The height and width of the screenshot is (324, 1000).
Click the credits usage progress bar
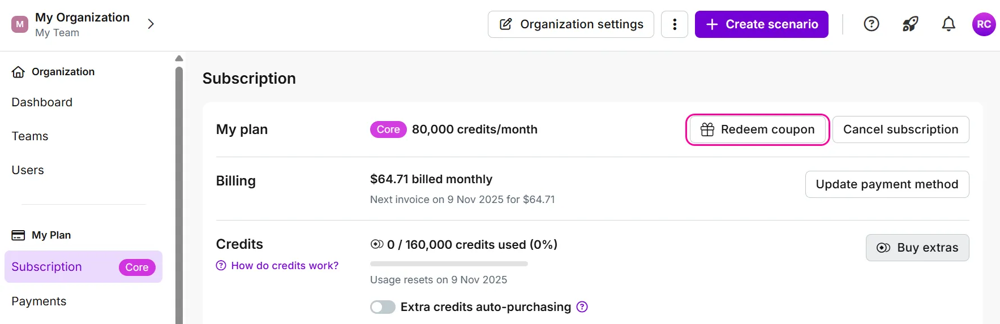pos(449,263)
